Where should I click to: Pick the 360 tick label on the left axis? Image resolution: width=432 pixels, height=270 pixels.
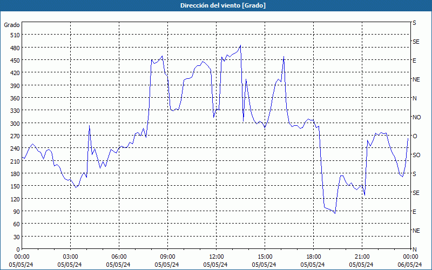(15, 98)
